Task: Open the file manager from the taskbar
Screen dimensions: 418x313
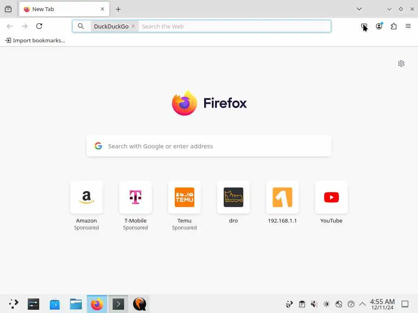Action: 76,304
